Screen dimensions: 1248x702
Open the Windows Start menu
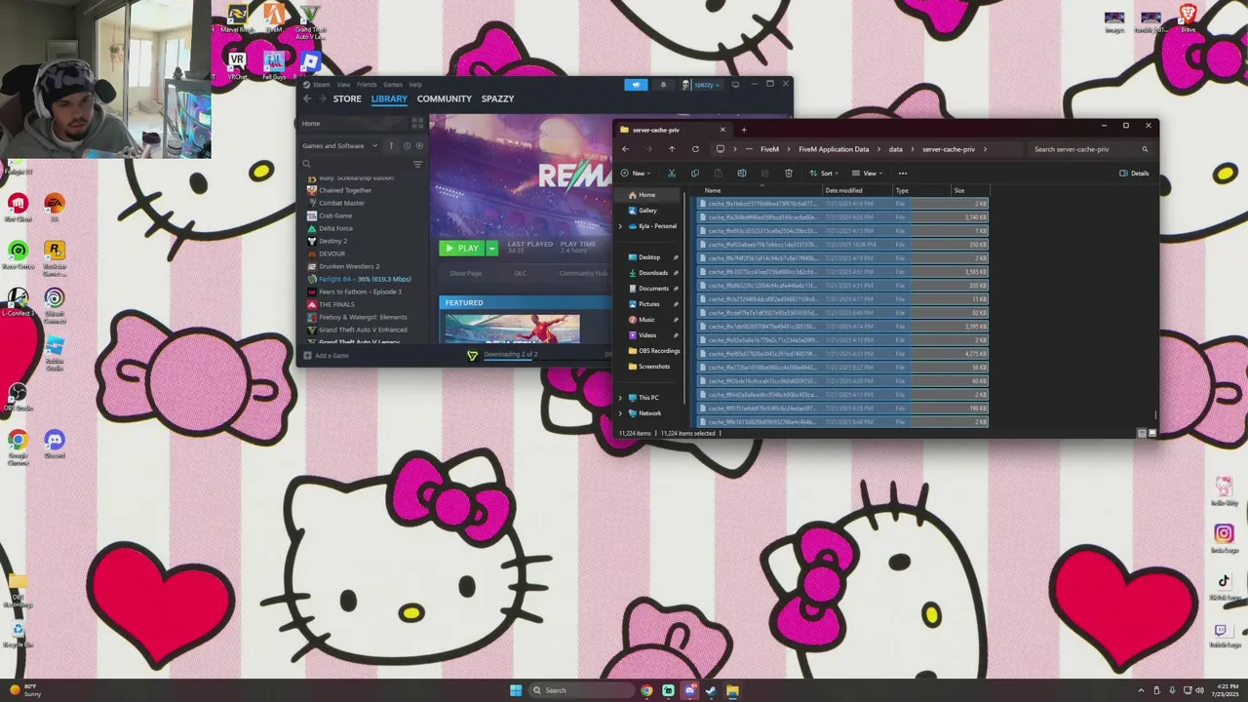516,690
